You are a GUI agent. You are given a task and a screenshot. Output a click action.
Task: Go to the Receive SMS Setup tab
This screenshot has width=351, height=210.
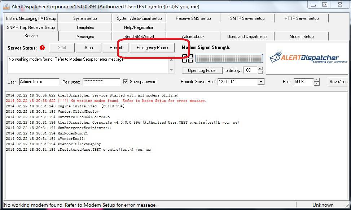193,18
